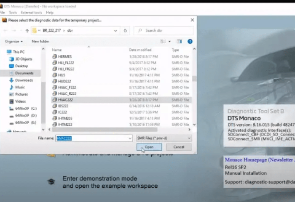Click the horizontal scrollbar of the file list

click(105, 130)
